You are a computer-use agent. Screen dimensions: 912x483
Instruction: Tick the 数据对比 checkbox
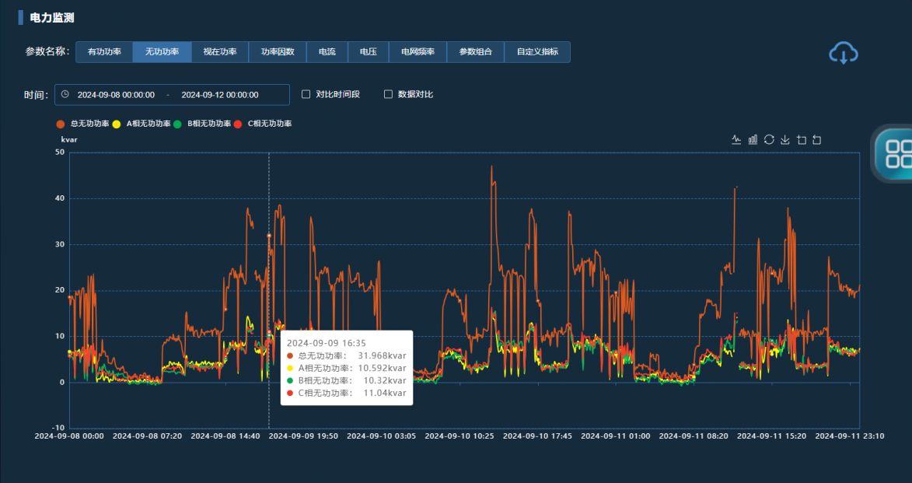[389, 94]
